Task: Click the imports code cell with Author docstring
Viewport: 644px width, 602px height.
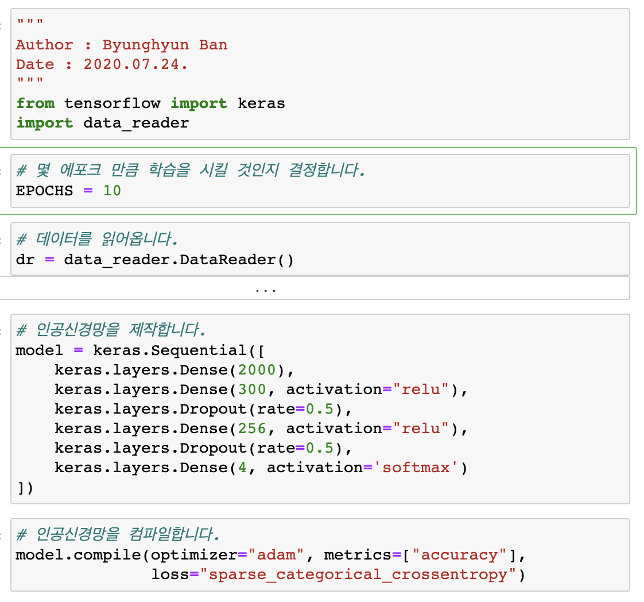Action: pos(320,74)
